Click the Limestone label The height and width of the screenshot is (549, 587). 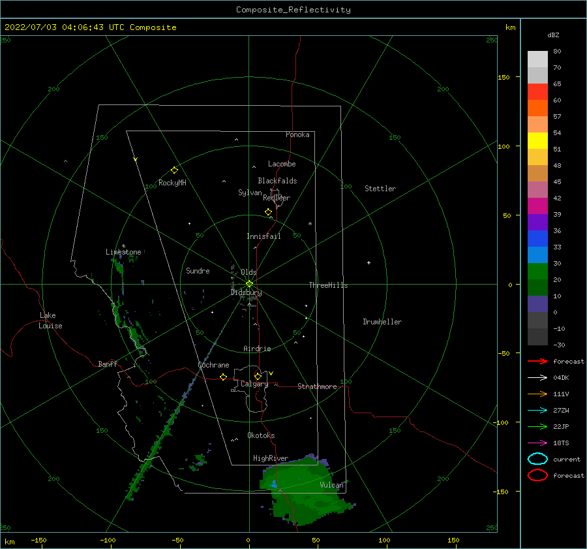click(x=123, y=252)
